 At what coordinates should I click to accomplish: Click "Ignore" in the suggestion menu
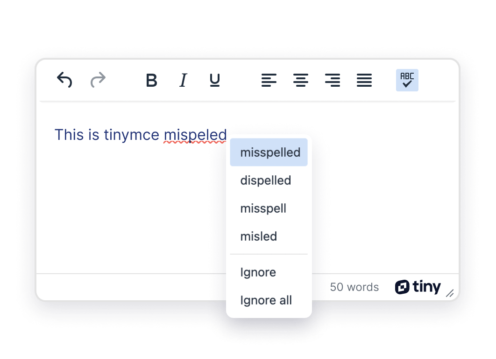[258, 272]
